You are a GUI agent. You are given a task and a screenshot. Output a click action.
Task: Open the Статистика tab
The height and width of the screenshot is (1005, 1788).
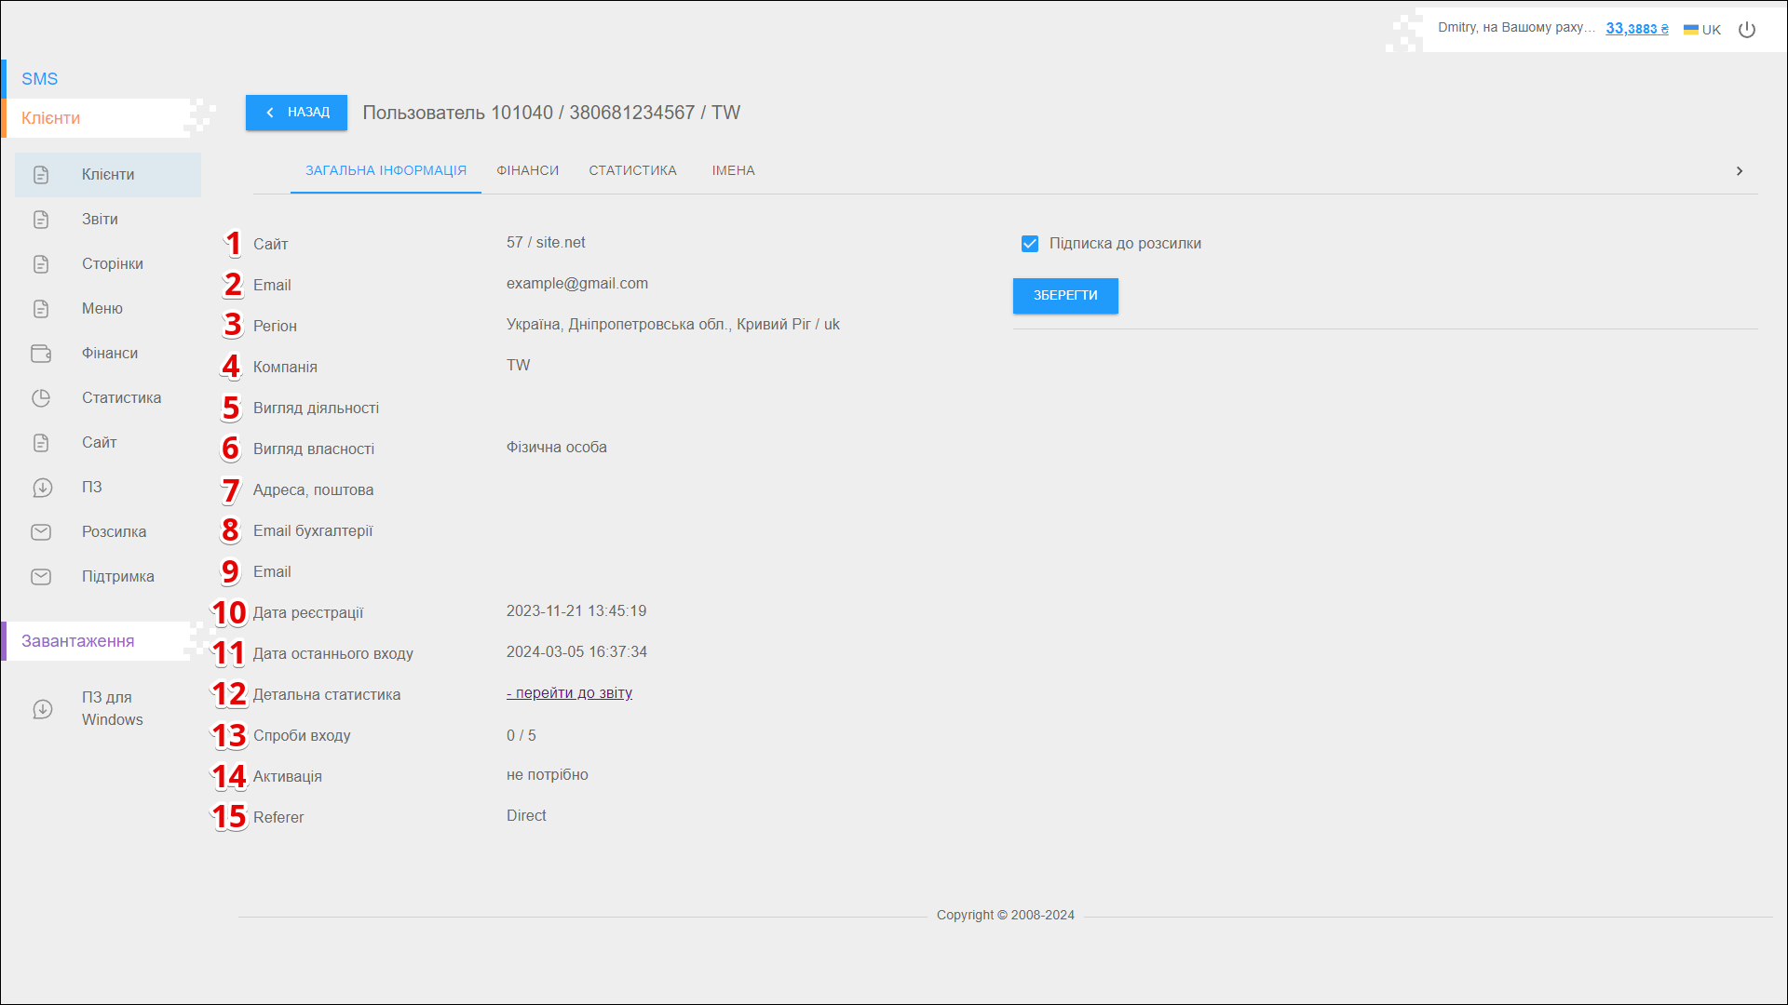pos(632,170)
